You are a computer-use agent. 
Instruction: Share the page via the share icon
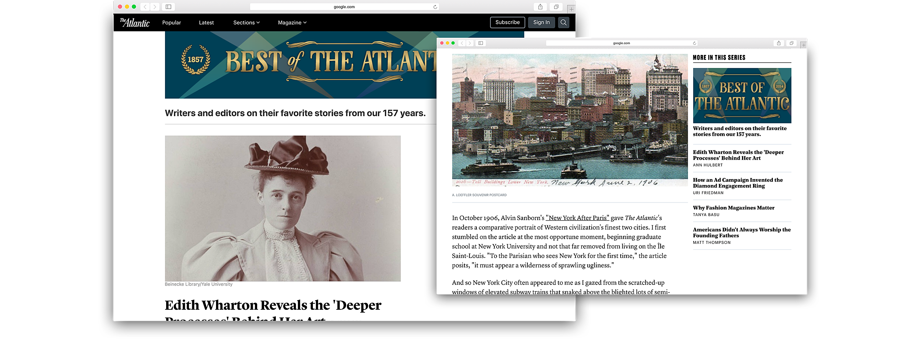pyautogui.click(x=539, y=7)
